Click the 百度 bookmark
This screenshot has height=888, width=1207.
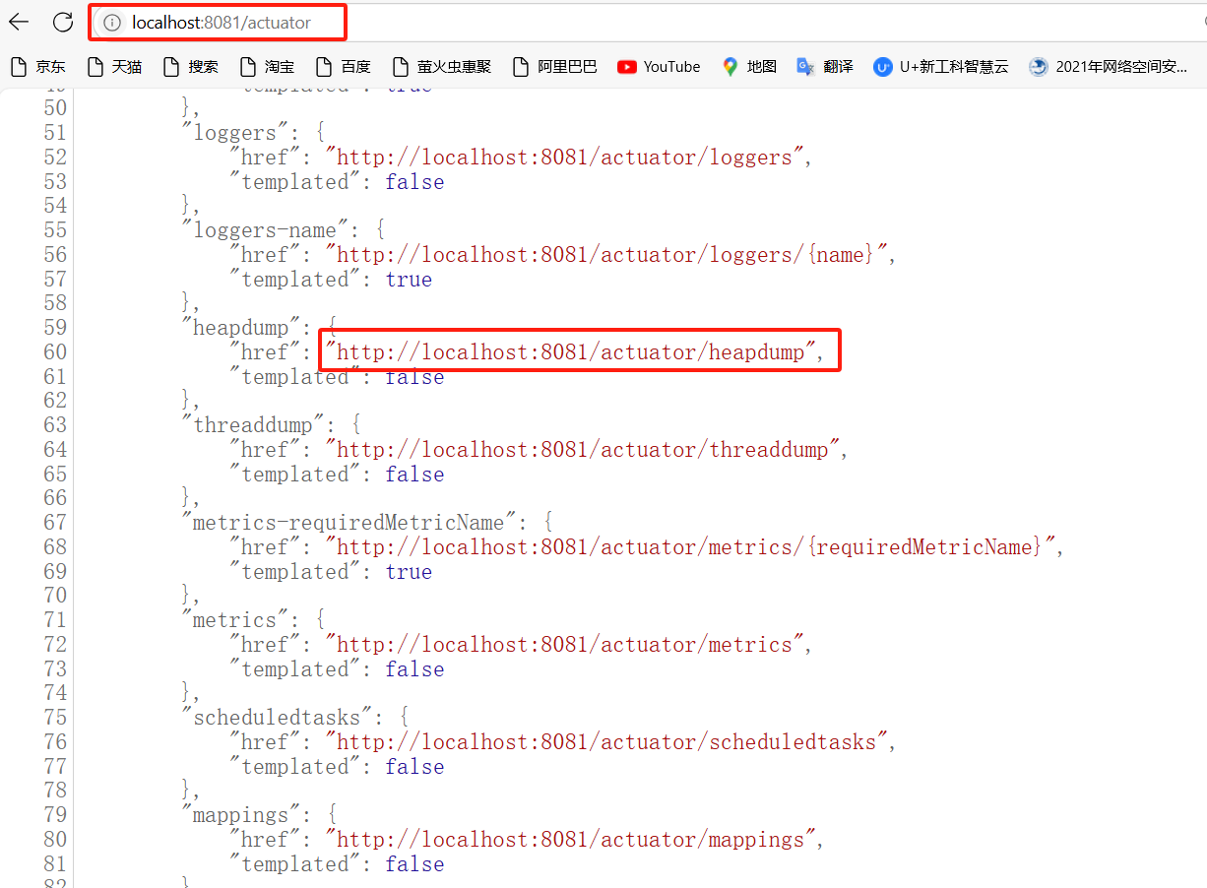[x=344, y=67]
